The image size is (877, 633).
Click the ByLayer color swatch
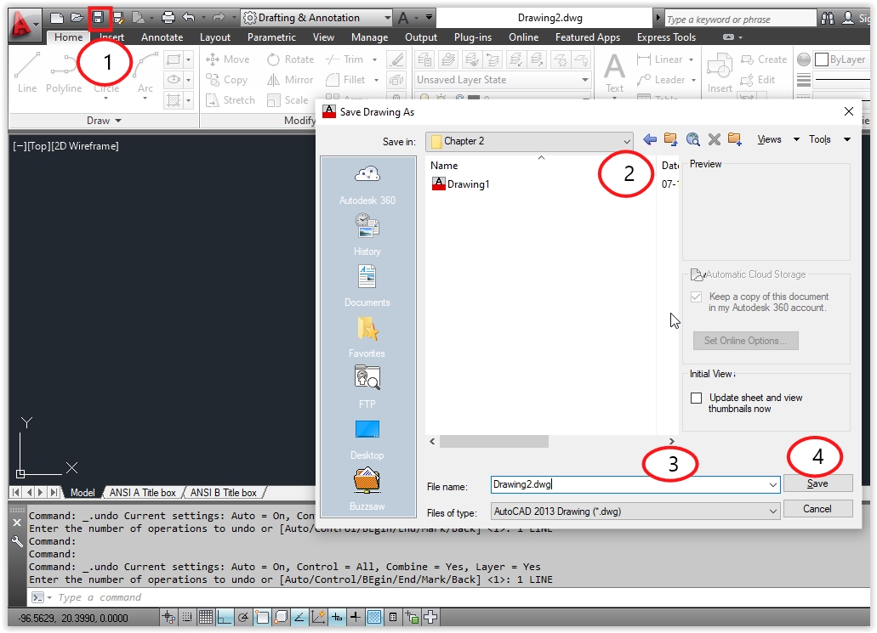822,59
